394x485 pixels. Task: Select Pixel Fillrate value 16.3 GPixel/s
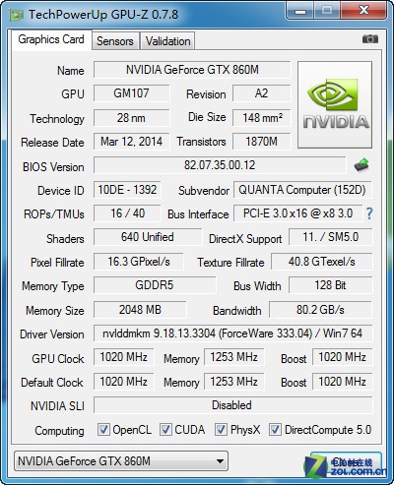click(x=139, y=262)
